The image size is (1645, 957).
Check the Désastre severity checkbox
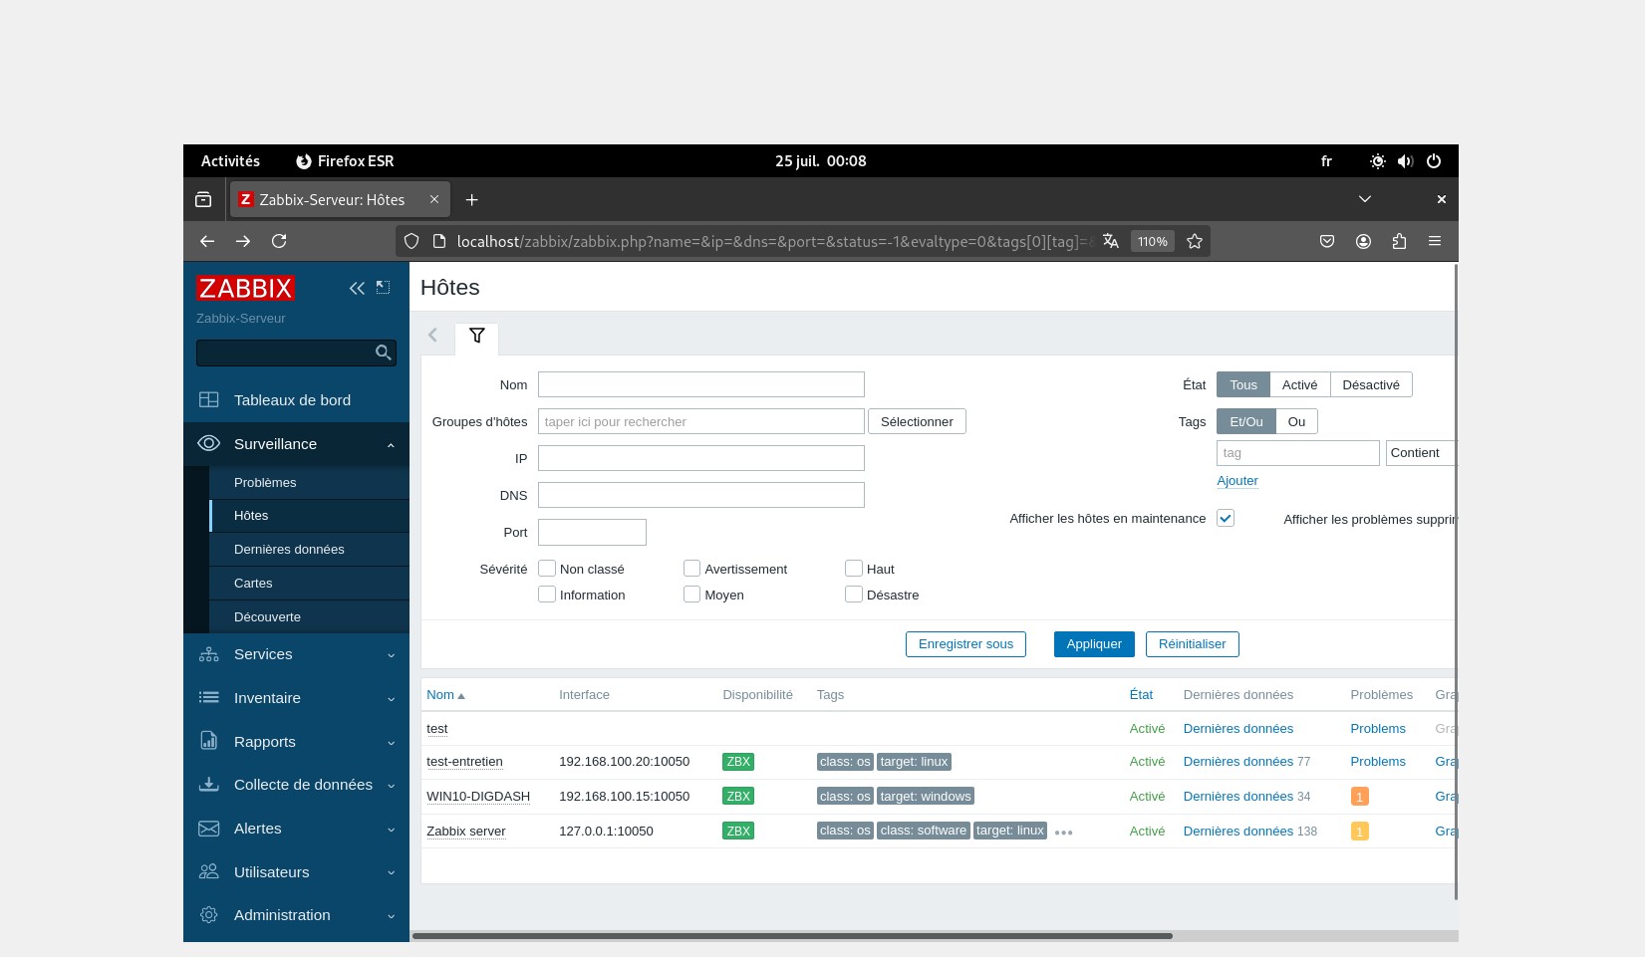click(x=853, y=595)
